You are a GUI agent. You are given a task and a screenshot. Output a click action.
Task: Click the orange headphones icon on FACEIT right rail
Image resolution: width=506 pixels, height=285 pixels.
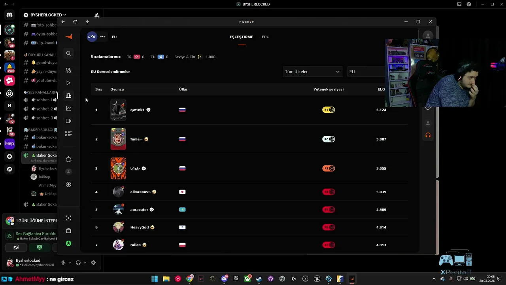[428, 135]
